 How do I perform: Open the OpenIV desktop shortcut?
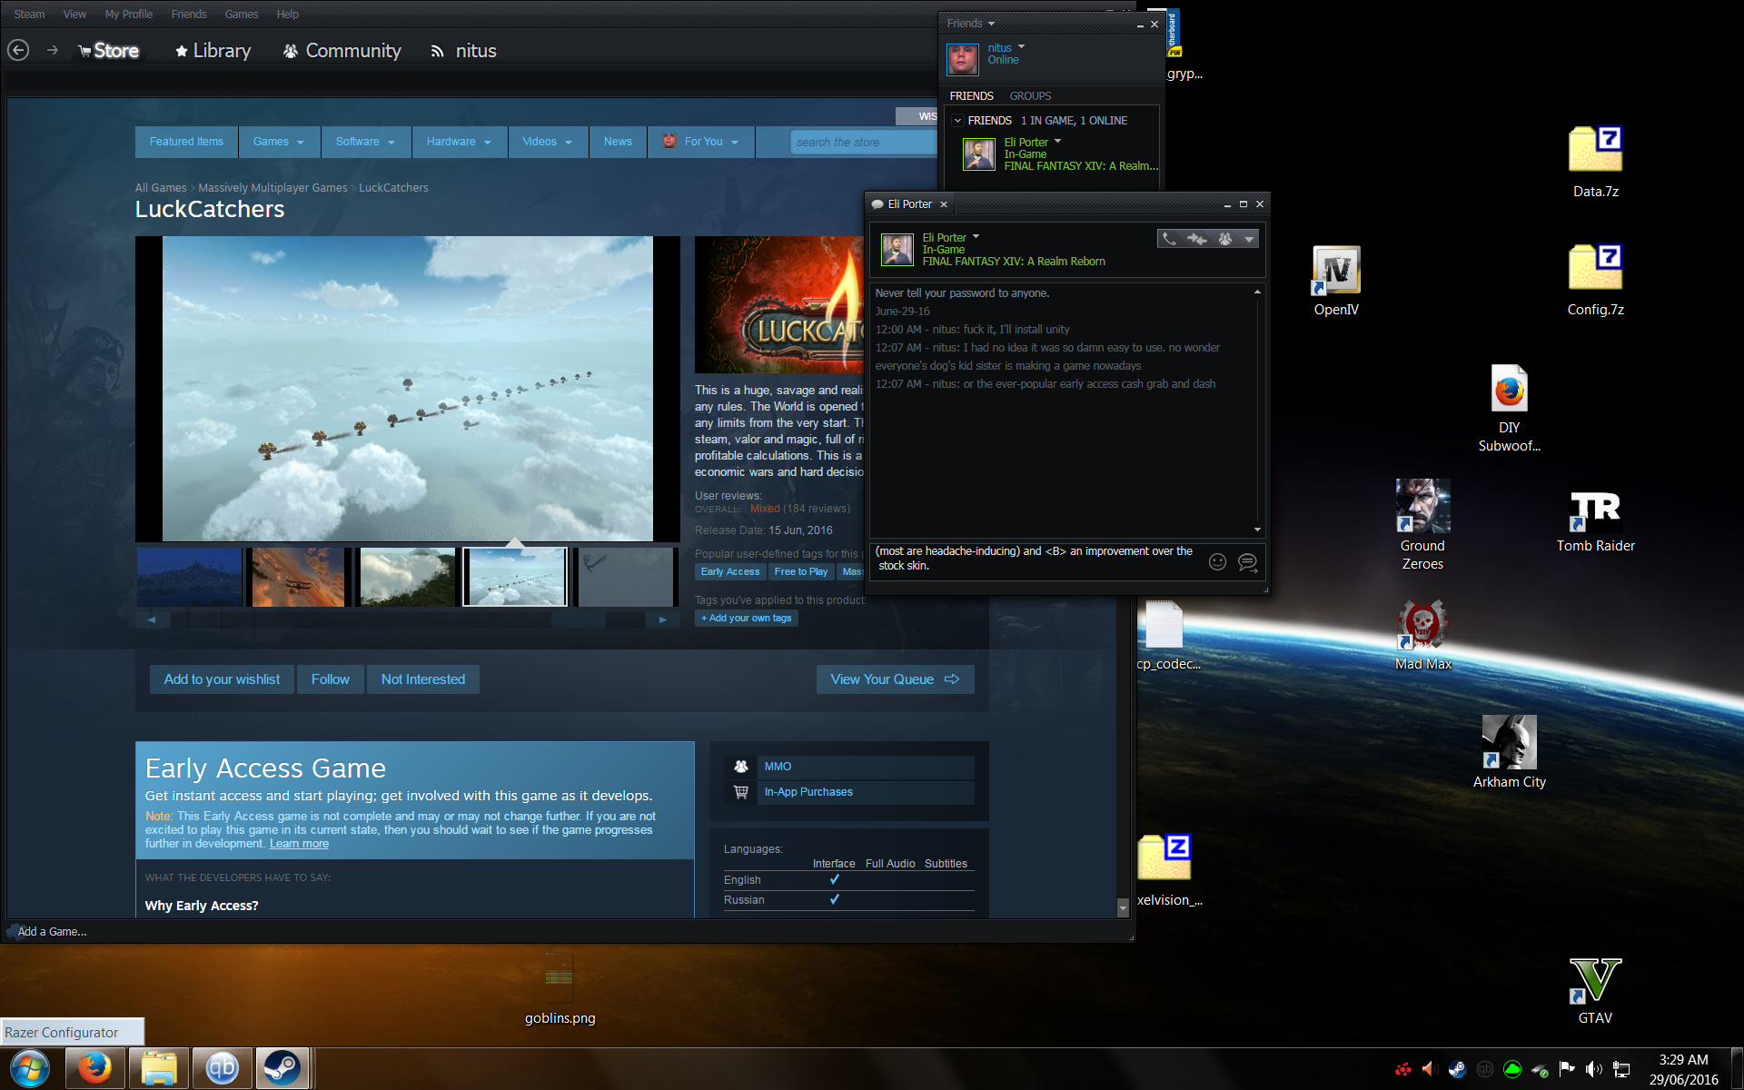coord(1336,281)
